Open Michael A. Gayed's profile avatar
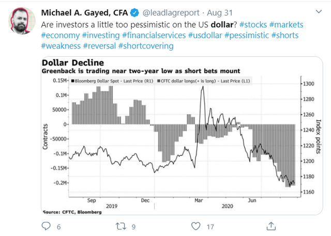The image size is (331, 236). 22,21
